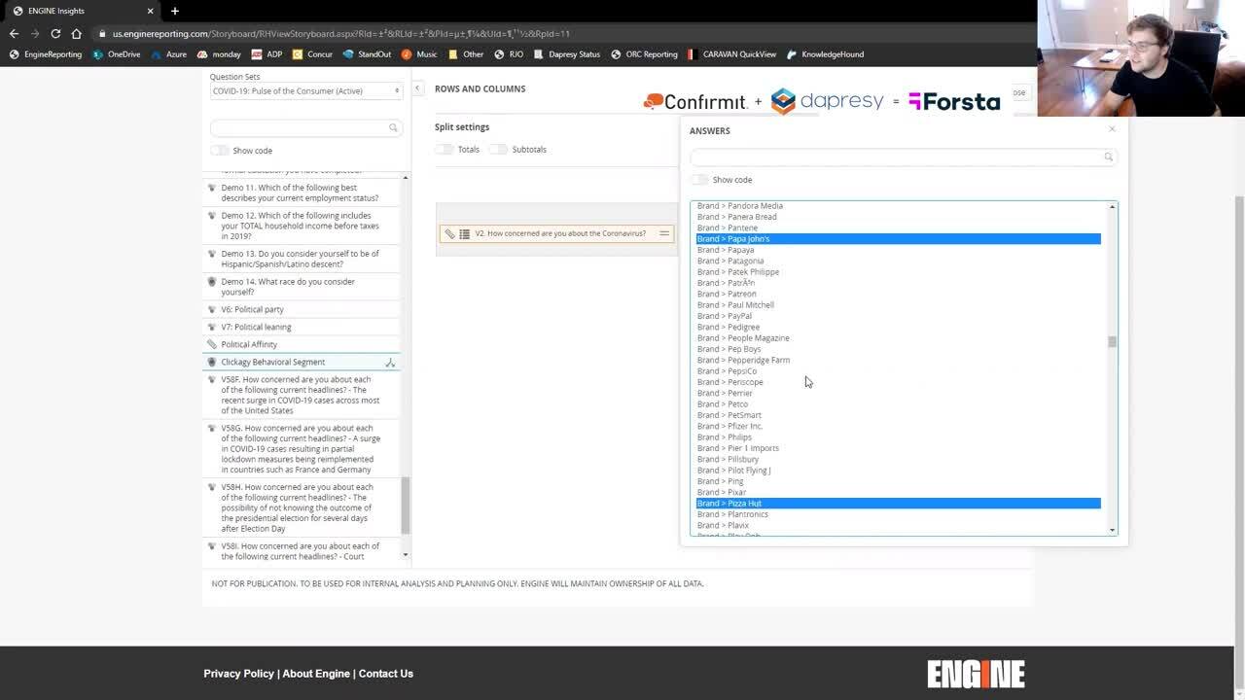Screen dimensions: 1245x700
Task: Open the Music bookmark
Action: (x=419, y=54)
